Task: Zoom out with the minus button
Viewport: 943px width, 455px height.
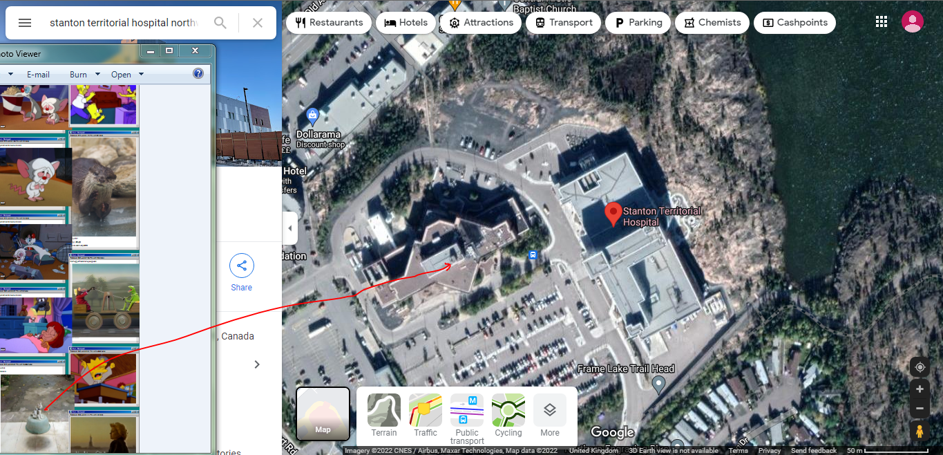Action: click(x=920, y=408)
